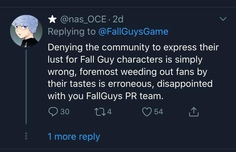236x152 pixels.
Task: Click the like count "54"
Action: (158, 111)
